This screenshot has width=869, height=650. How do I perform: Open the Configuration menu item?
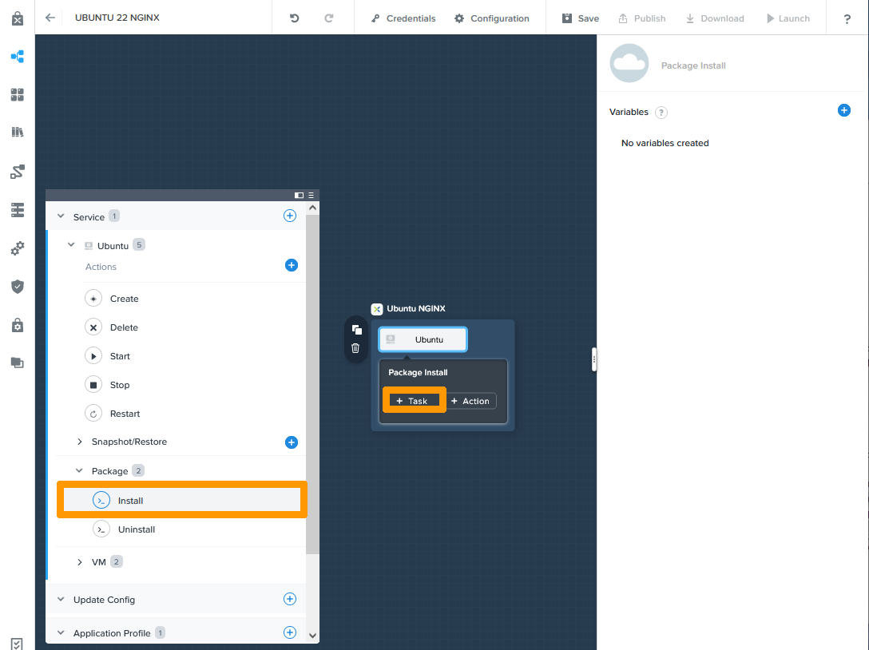(x=491, y=18)
